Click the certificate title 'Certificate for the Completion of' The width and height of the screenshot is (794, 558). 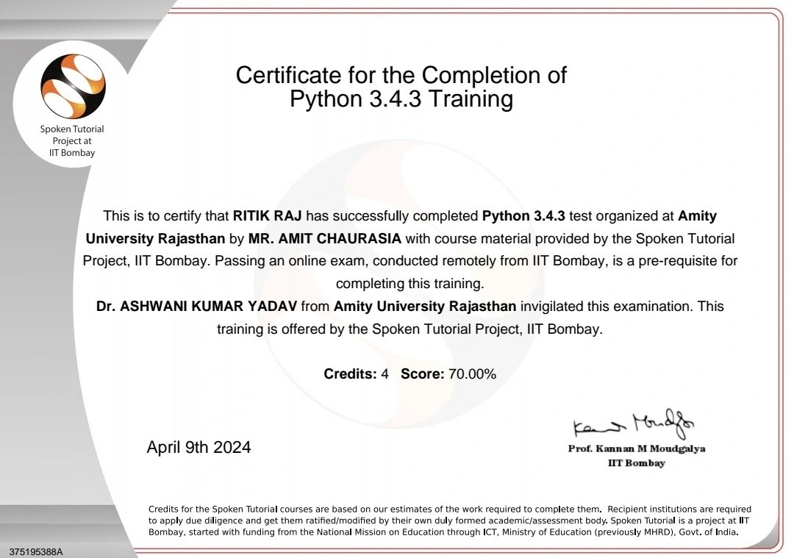pos(401,76)
